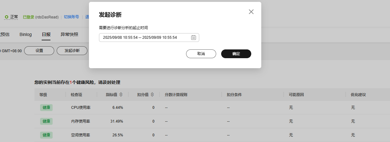Click the 发起诊断 button behind dialog

point(72,51)
